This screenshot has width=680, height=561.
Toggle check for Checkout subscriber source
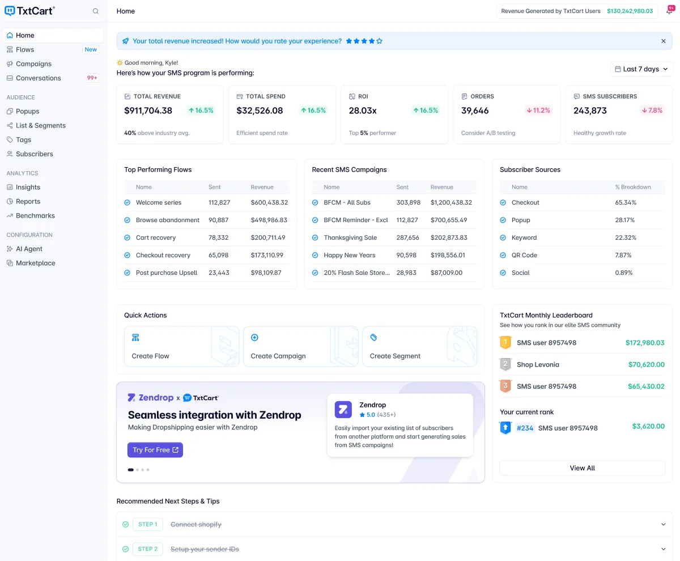point(503,202)
